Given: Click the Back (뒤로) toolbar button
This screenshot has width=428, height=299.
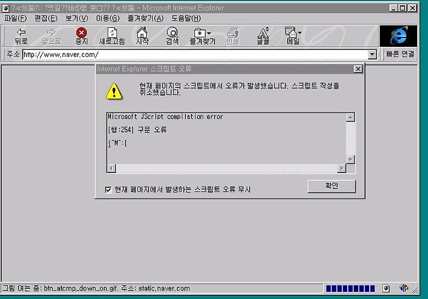Looking at the screenshot, I should [x=21, y=36].
